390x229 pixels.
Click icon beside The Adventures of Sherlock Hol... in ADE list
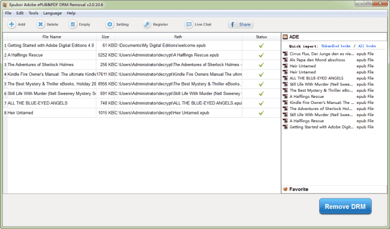point(285,109)
